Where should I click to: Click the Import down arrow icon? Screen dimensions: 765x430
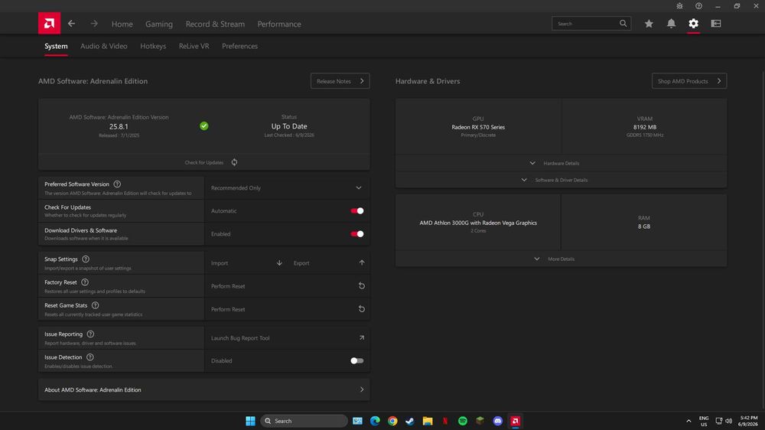pyautogui.click(x=279, y=262)
